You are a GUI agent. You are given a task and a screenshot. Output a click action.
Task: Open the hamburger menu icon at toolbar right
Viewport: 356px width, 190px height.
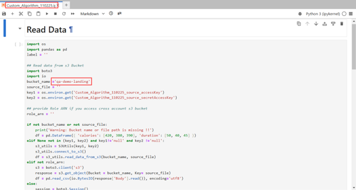351,14
